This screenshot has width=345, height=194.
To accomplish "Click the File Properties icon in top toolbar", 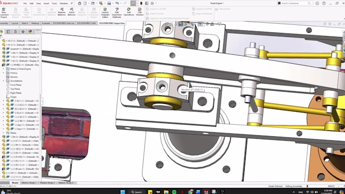I will 147,4.
